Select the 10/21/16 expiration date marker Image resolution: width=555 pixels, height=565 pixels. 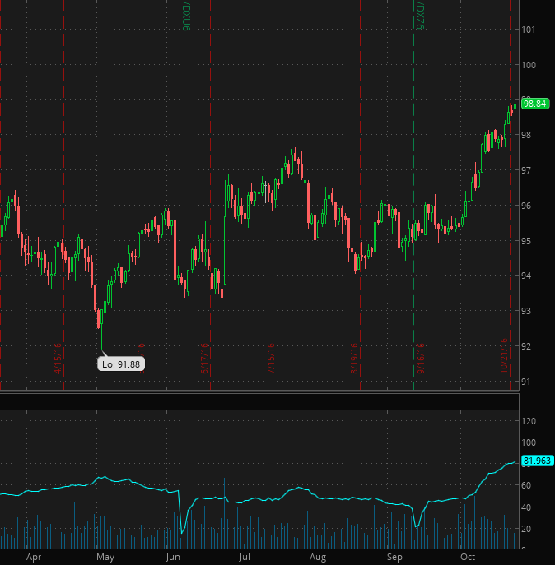click(x=503, y=358)
